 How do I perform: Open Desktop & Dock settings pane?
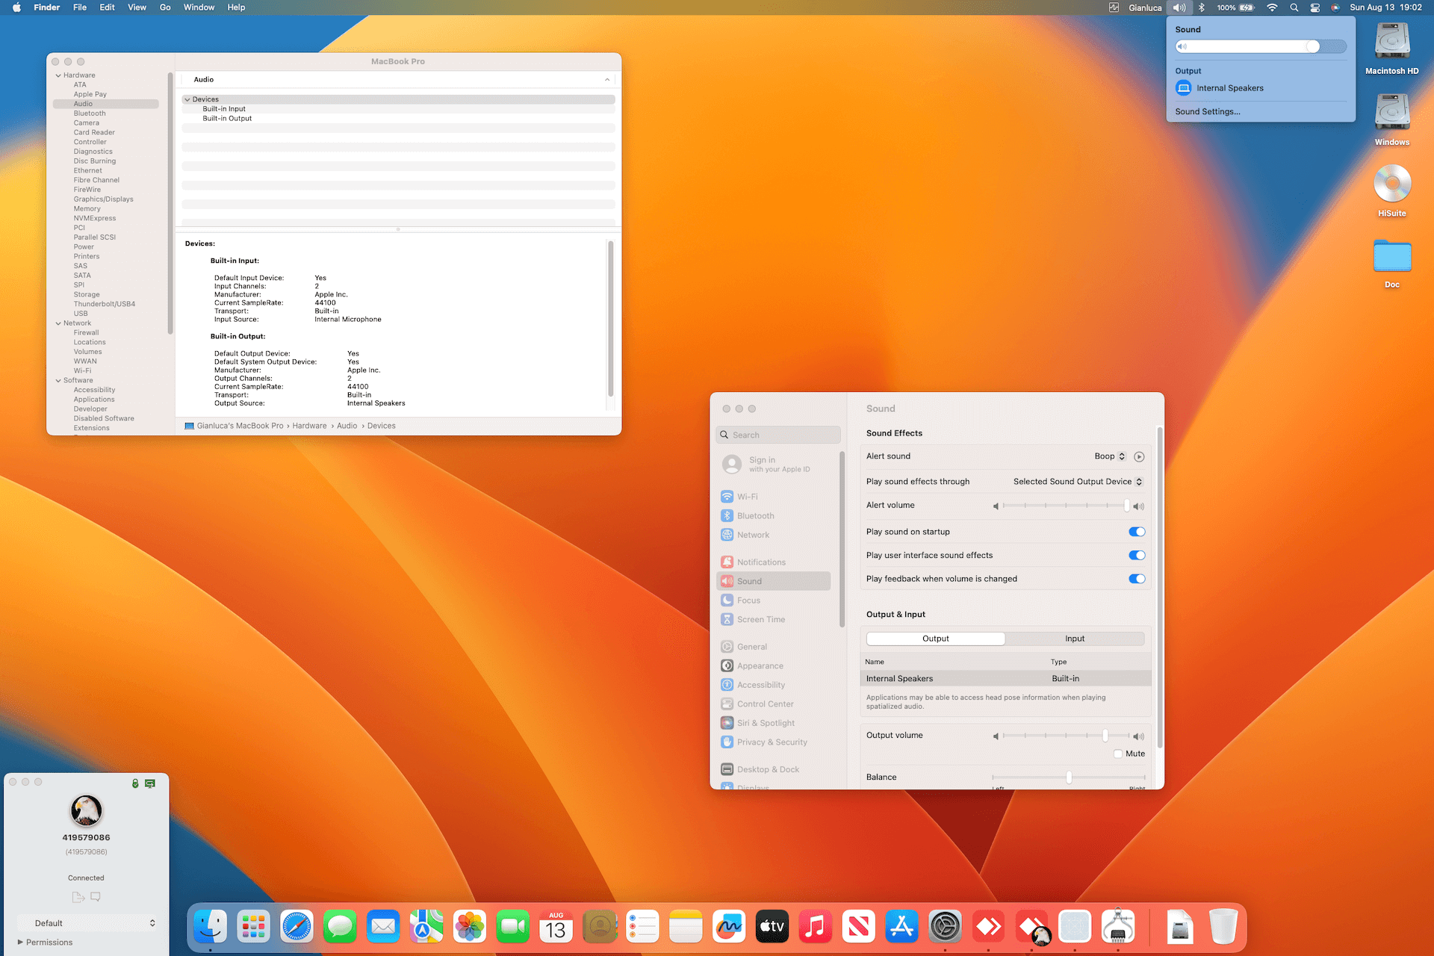pyautogui.click(x=768, y=769)
